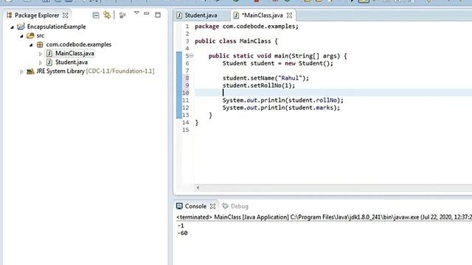Click the Debug tab bug icon

click(x=225, y=206)
